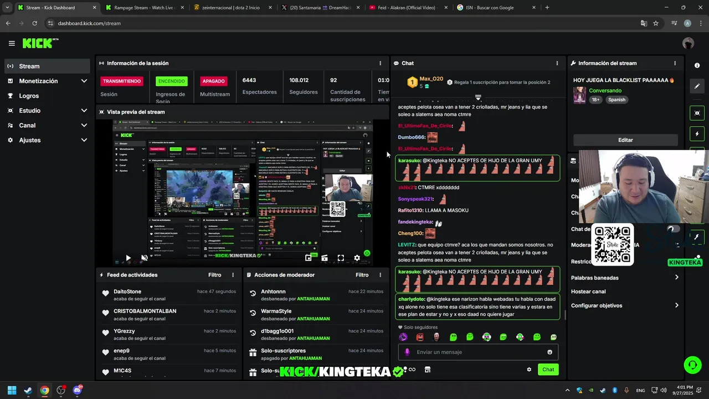
Task: Enable picture-in-picture on stream preview
Action: (x=309, y=258)
